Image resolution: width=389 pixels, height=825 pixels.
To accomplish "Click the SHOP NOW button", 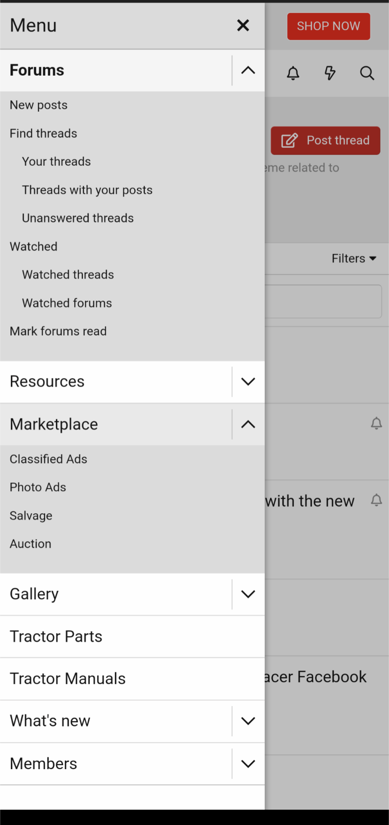I will pos(329,26).
